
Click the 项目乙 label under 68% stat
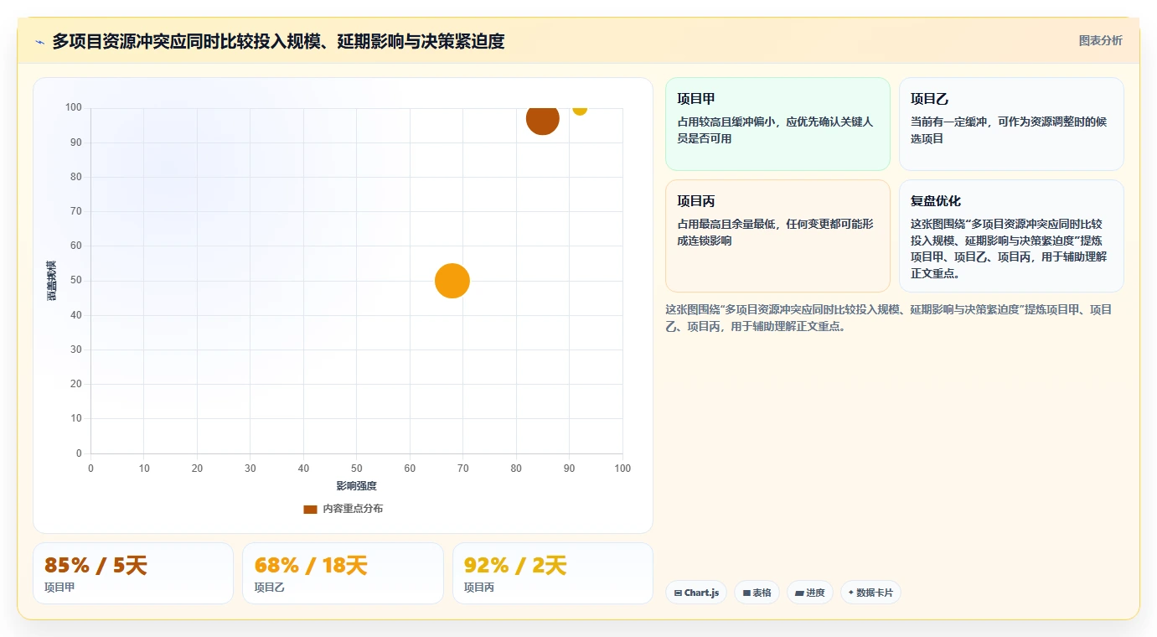click(269, 588)
